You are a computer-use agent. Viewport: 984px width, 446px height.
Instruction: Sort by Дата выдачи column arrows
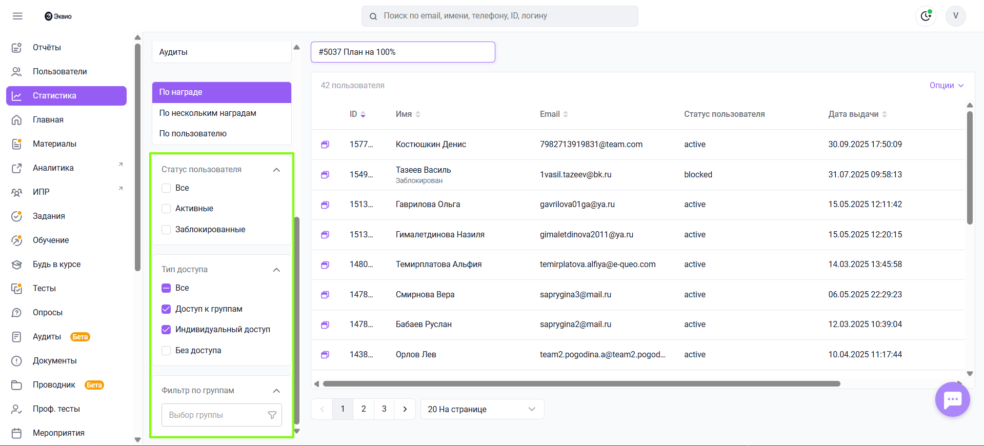pos(885,114)
